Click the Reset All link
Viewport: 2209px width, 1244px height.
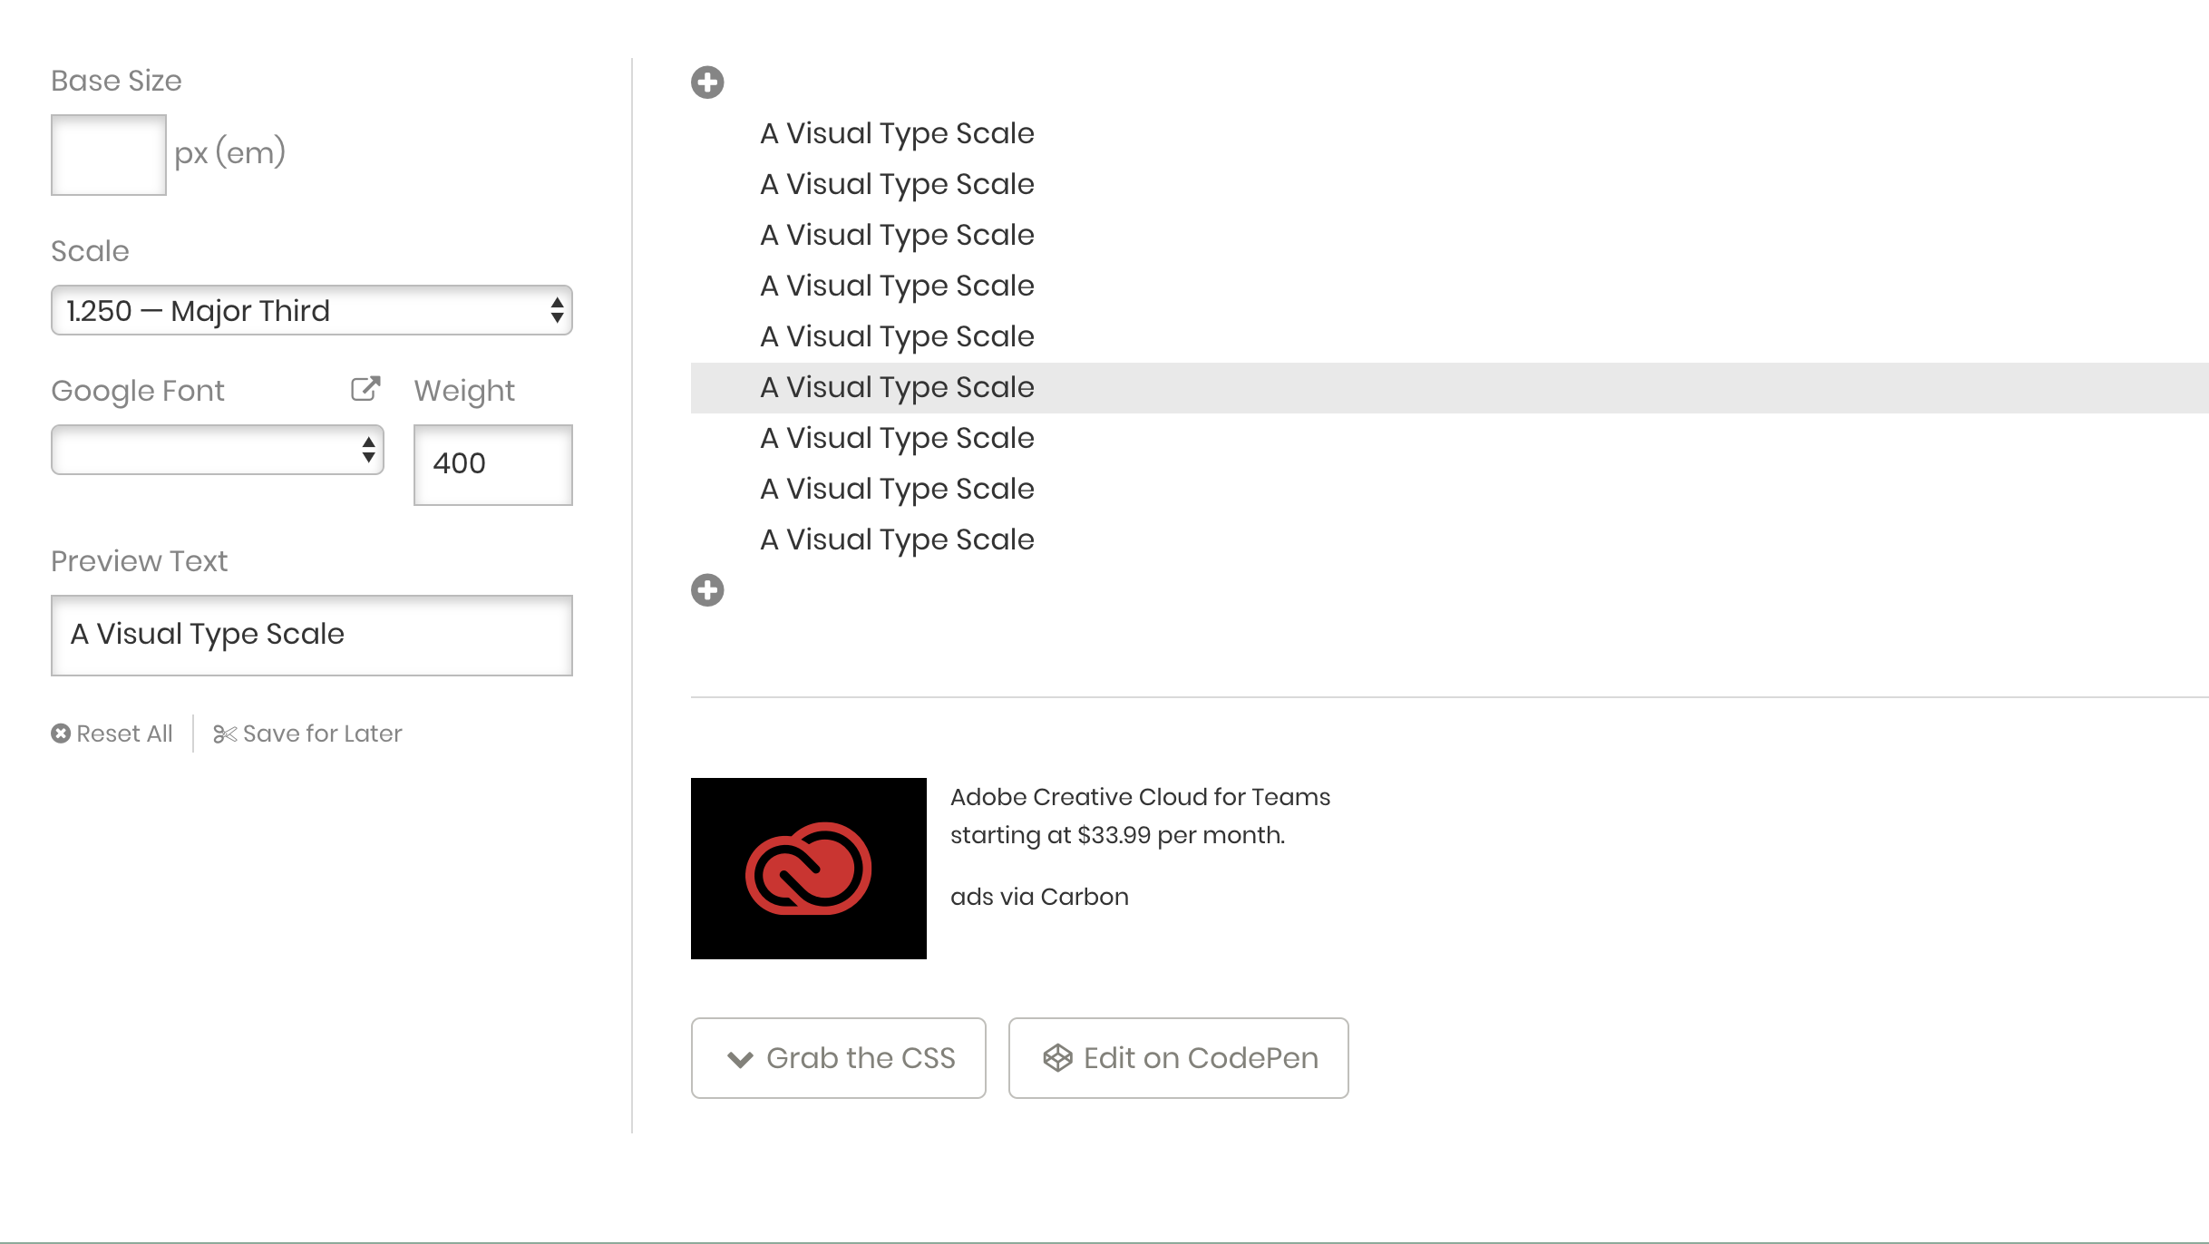tap(124, 734)
